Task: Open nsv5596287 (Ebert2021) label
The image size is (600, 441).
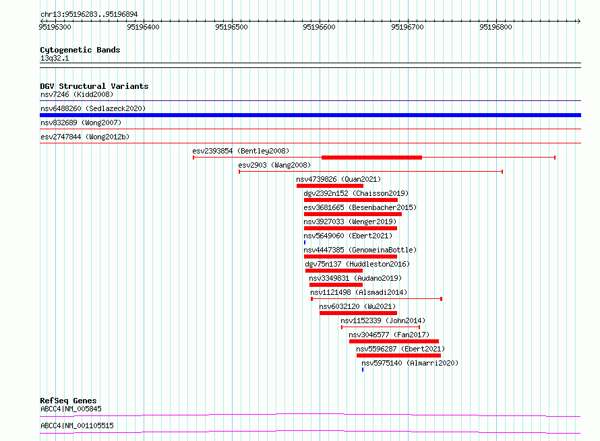Action: pos(400,349)
